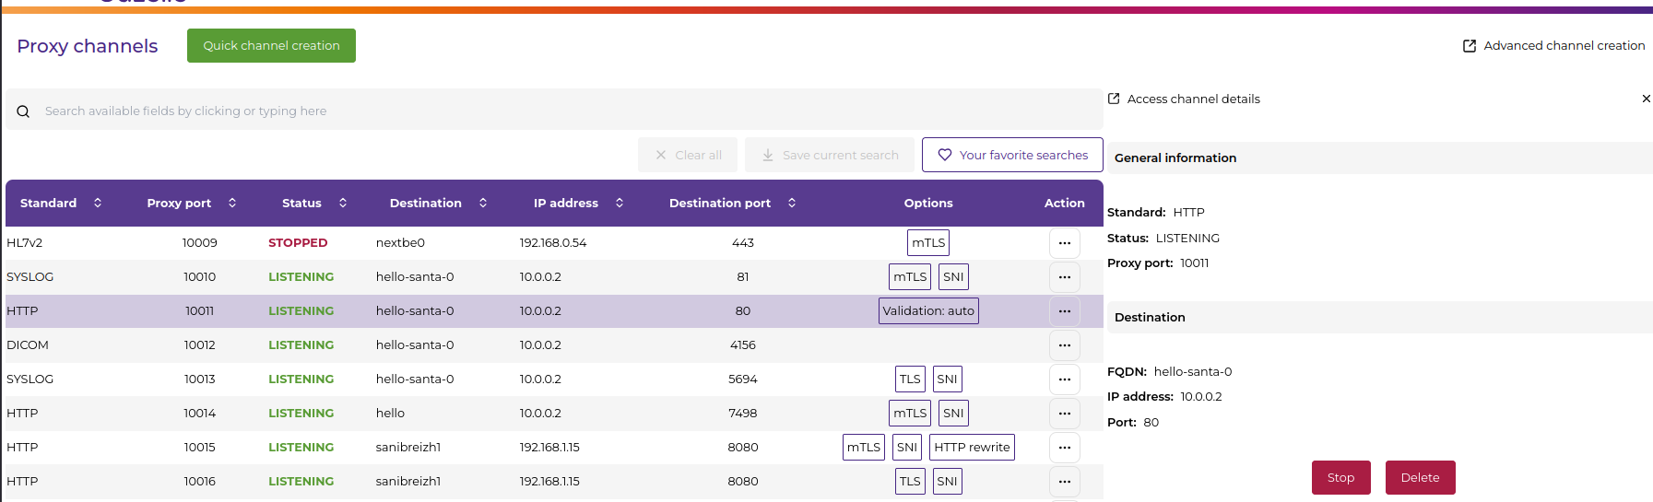Open actions menu for port 10009 row

1064,243
